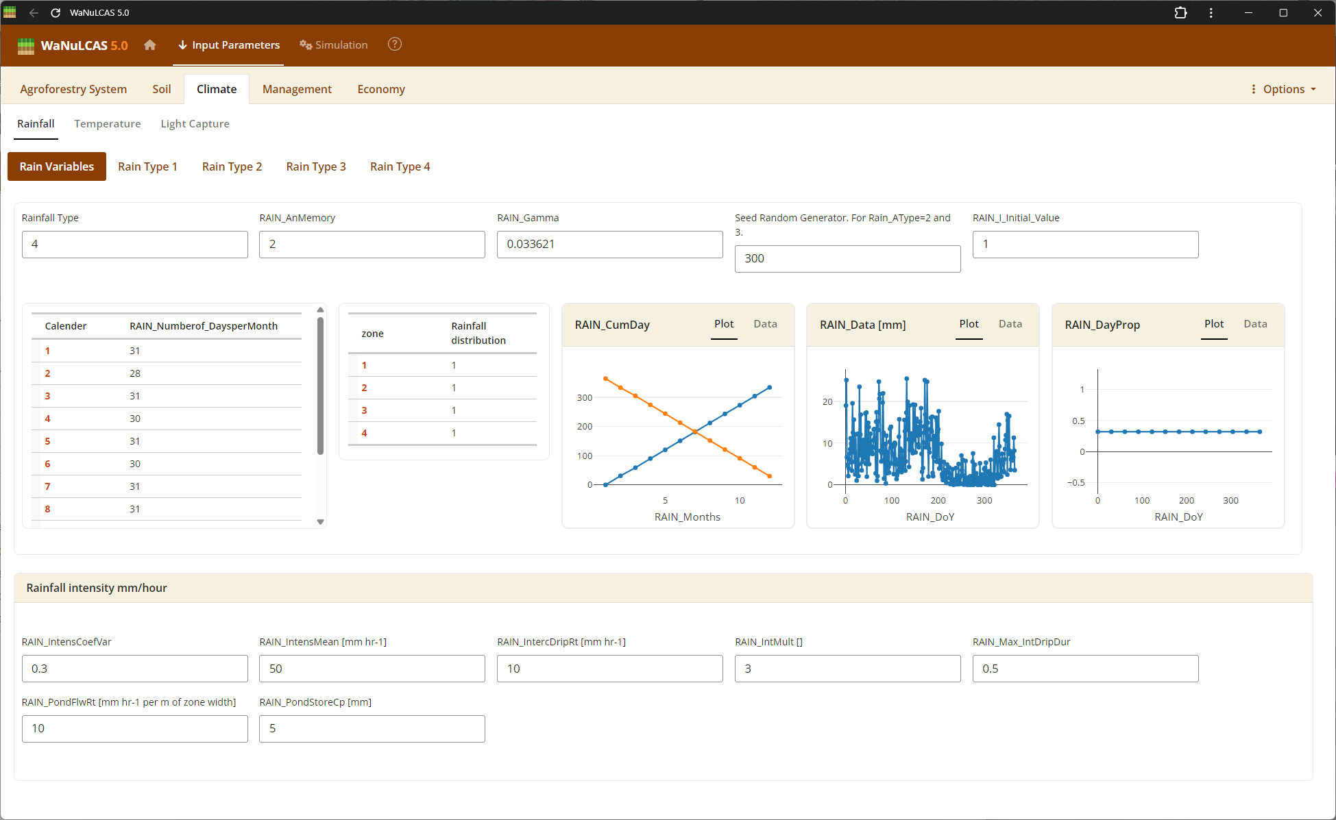Open Input Parameters menu
Screen dimensions: 1336x820
[229, 45]
